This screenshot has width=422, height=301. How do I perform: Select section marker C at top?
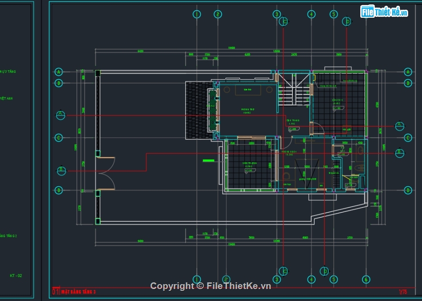tap(284, 21)
